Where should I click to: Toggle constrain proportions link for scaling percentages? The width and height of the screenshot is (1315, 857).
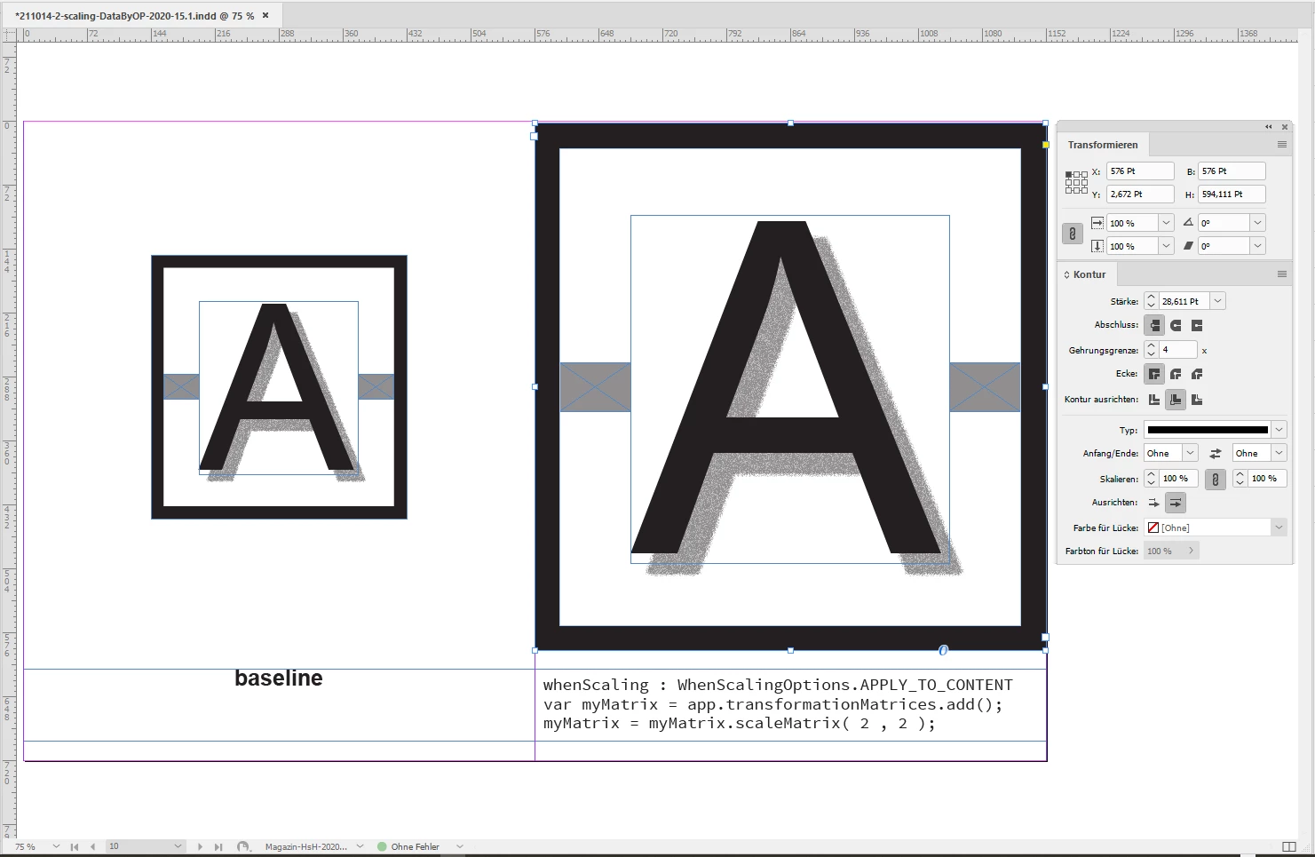1072,234
